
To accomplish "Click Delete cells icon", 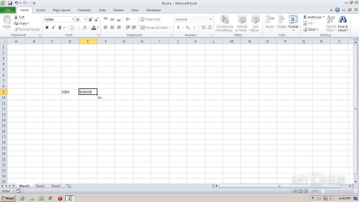I will click(x=282, y=20).
